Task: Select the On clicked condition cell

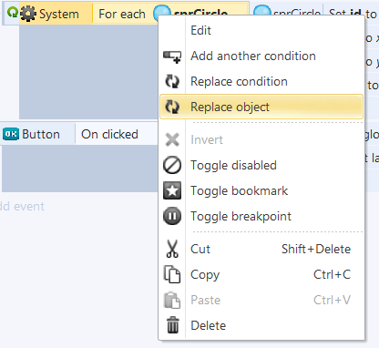Action: (x=117, y=134)
